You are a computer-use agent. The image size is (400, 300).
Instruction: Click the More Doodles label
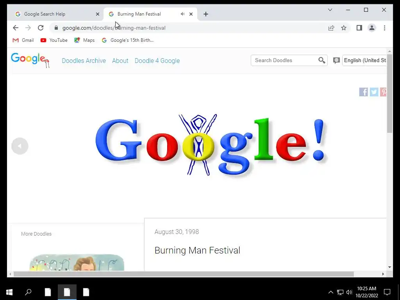[x=36, y=234]
